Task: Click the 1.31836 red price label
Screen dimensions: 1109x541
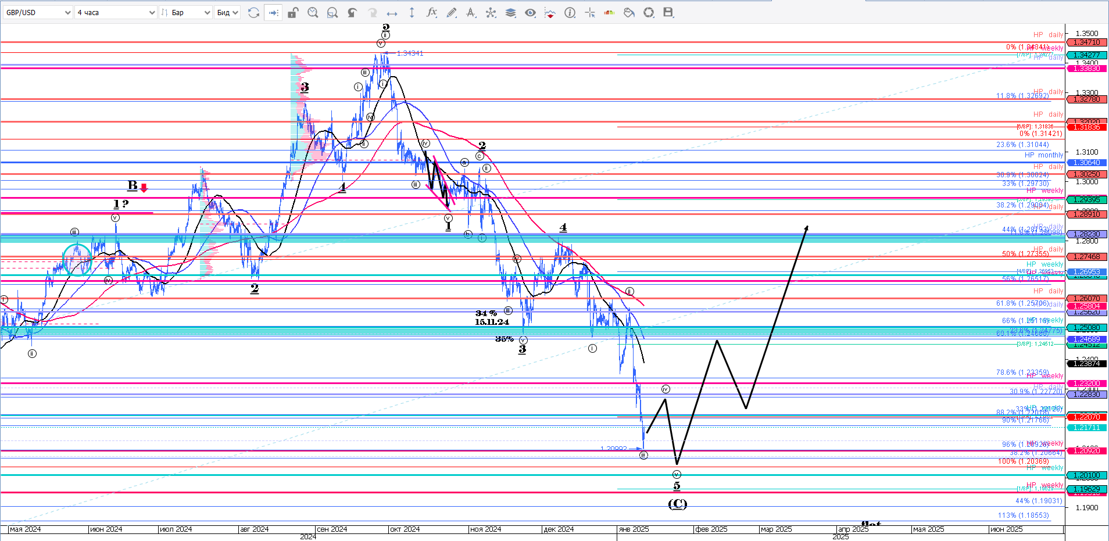Action: click(x=1086, y=127)
